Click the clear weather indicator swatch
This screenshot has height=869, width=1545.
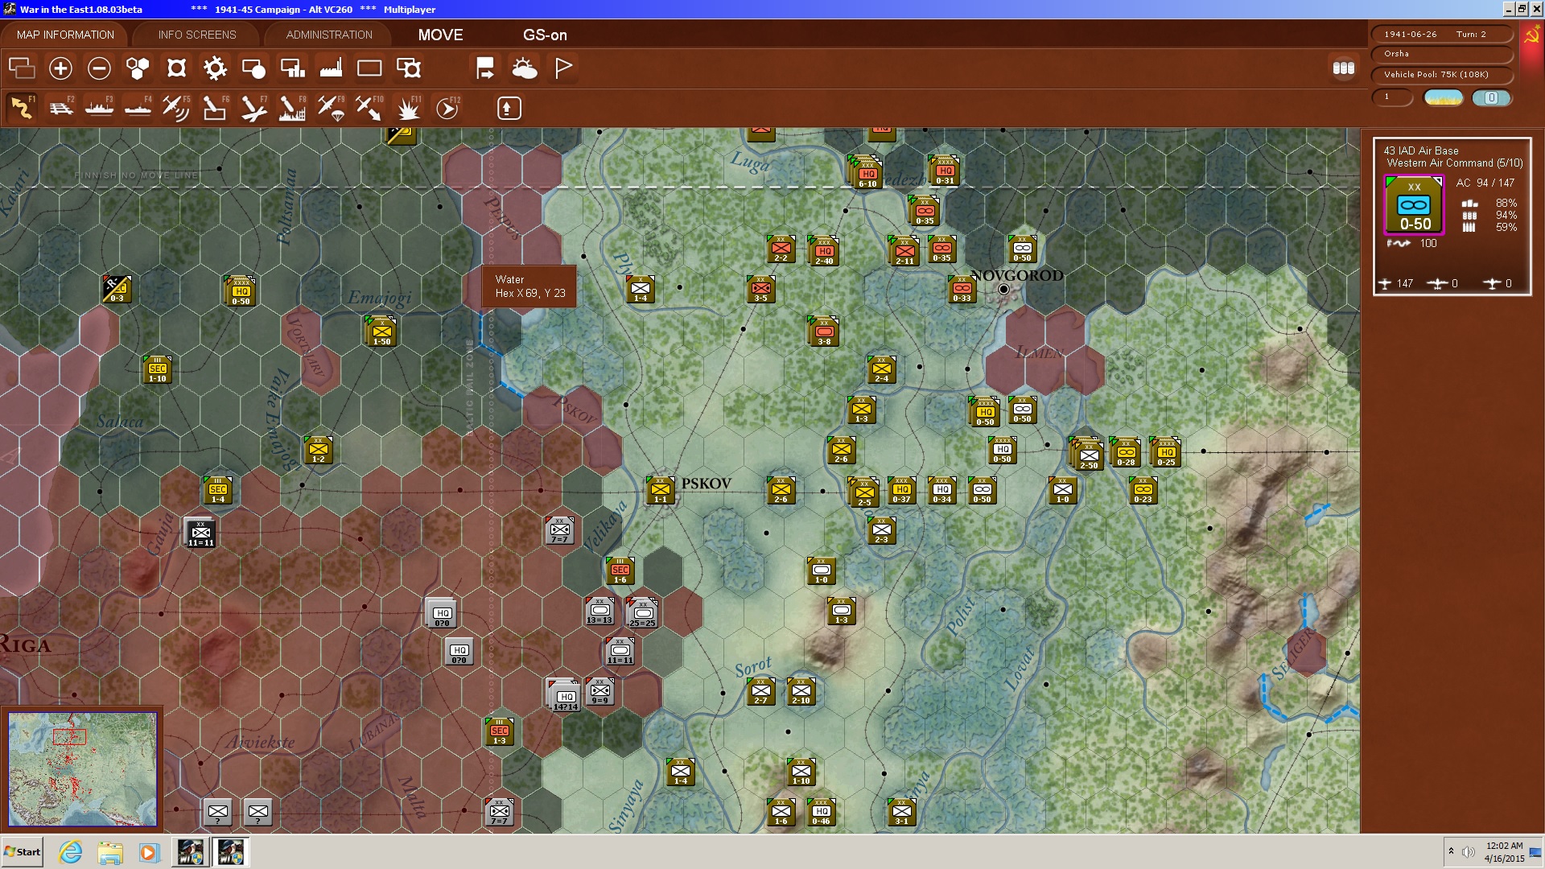(x=1444, y=97)
